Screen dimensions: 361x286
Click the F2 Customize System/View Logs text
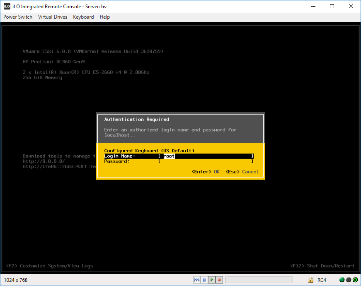point(49,266)
